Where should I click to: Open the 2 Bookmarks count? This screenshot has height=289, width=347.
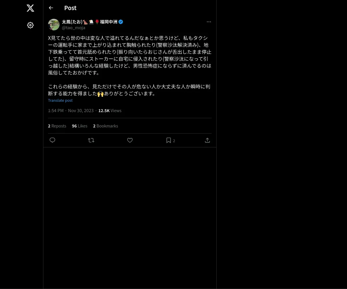pyautogui.click(x=106, y=126)
